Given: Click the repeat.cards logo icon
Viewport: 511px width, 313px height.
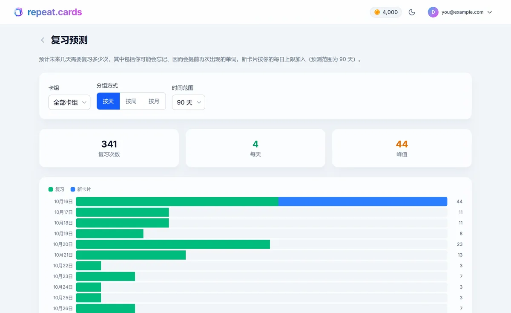Looking at the screenshot, I should [x=18, y=12].
